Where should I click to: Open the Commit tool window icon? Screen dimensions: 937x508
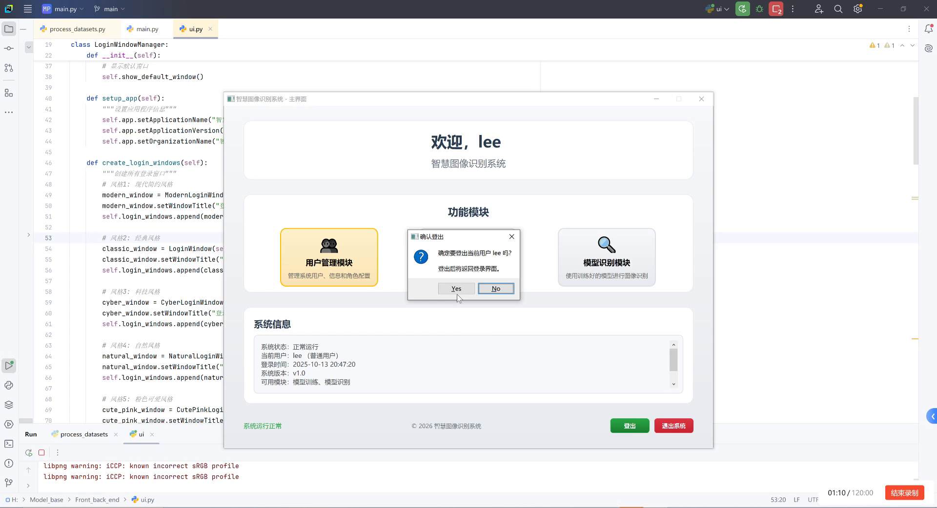9,48
